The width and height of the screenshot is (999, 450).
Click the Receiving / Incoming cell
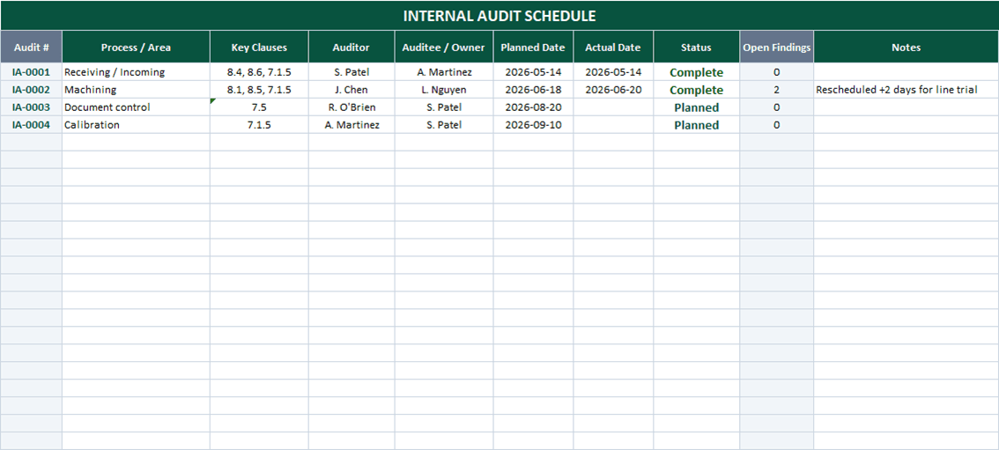(x=136, y=72)
